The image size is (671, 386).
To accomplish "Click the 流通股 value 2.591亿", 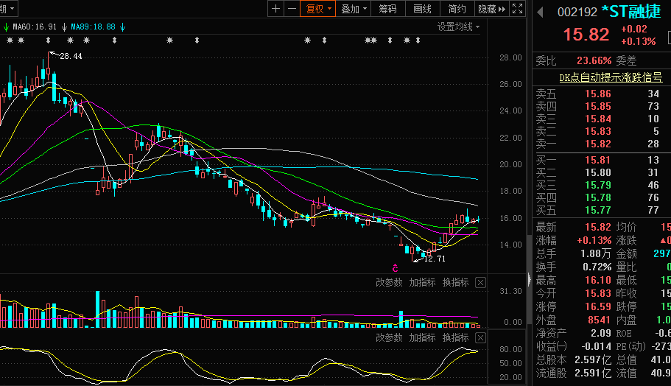I will 593,373.
